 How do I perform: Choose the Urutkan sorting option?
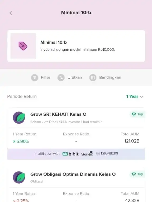click(75, 77)
